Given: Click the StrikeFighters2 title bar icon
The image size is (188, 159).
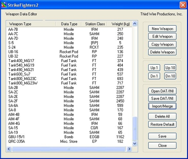Looking at the screenshot, I should click(x=4, y=5).
